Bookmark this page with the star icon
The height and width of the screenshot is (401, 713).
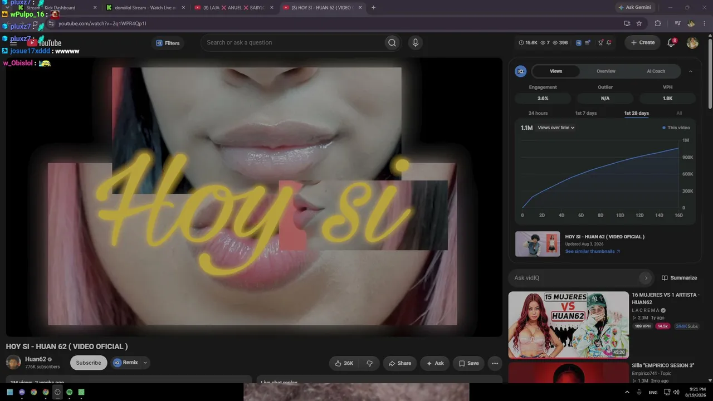639,23
